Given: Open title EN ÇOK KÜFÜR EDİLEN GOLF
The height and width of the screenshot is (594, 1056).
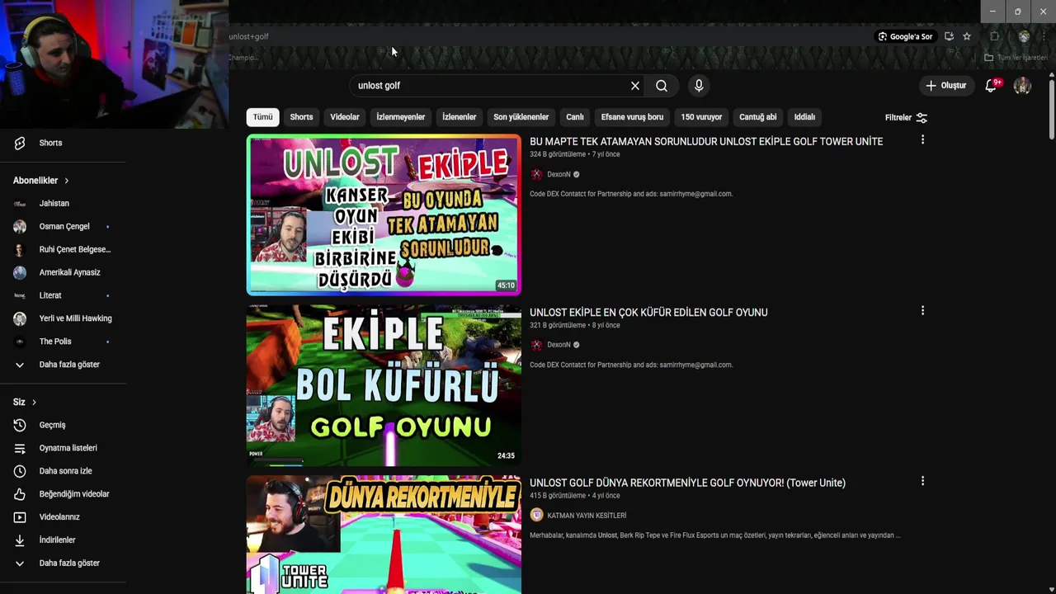Looking at the screenshot, I should tap(648, 313).
